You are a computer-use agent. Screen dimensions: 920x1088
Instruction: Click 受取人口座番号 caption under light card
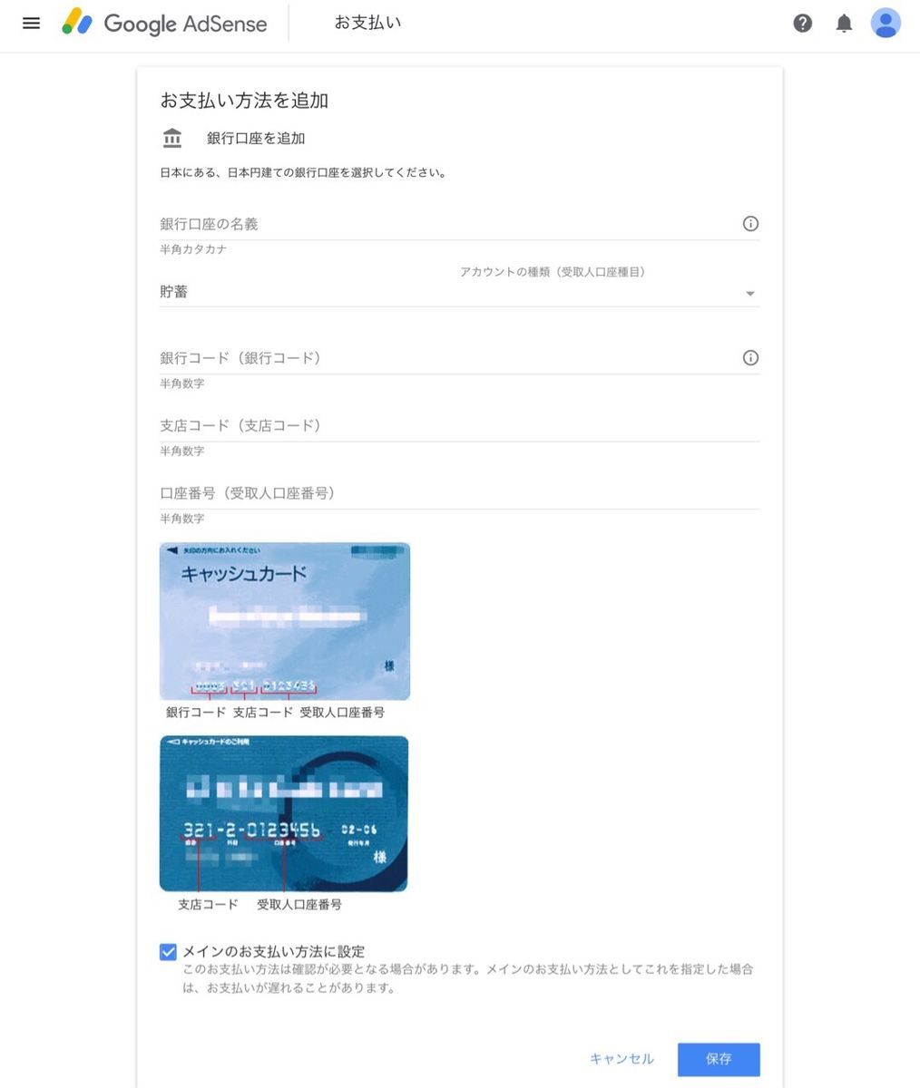click(343, 713)
